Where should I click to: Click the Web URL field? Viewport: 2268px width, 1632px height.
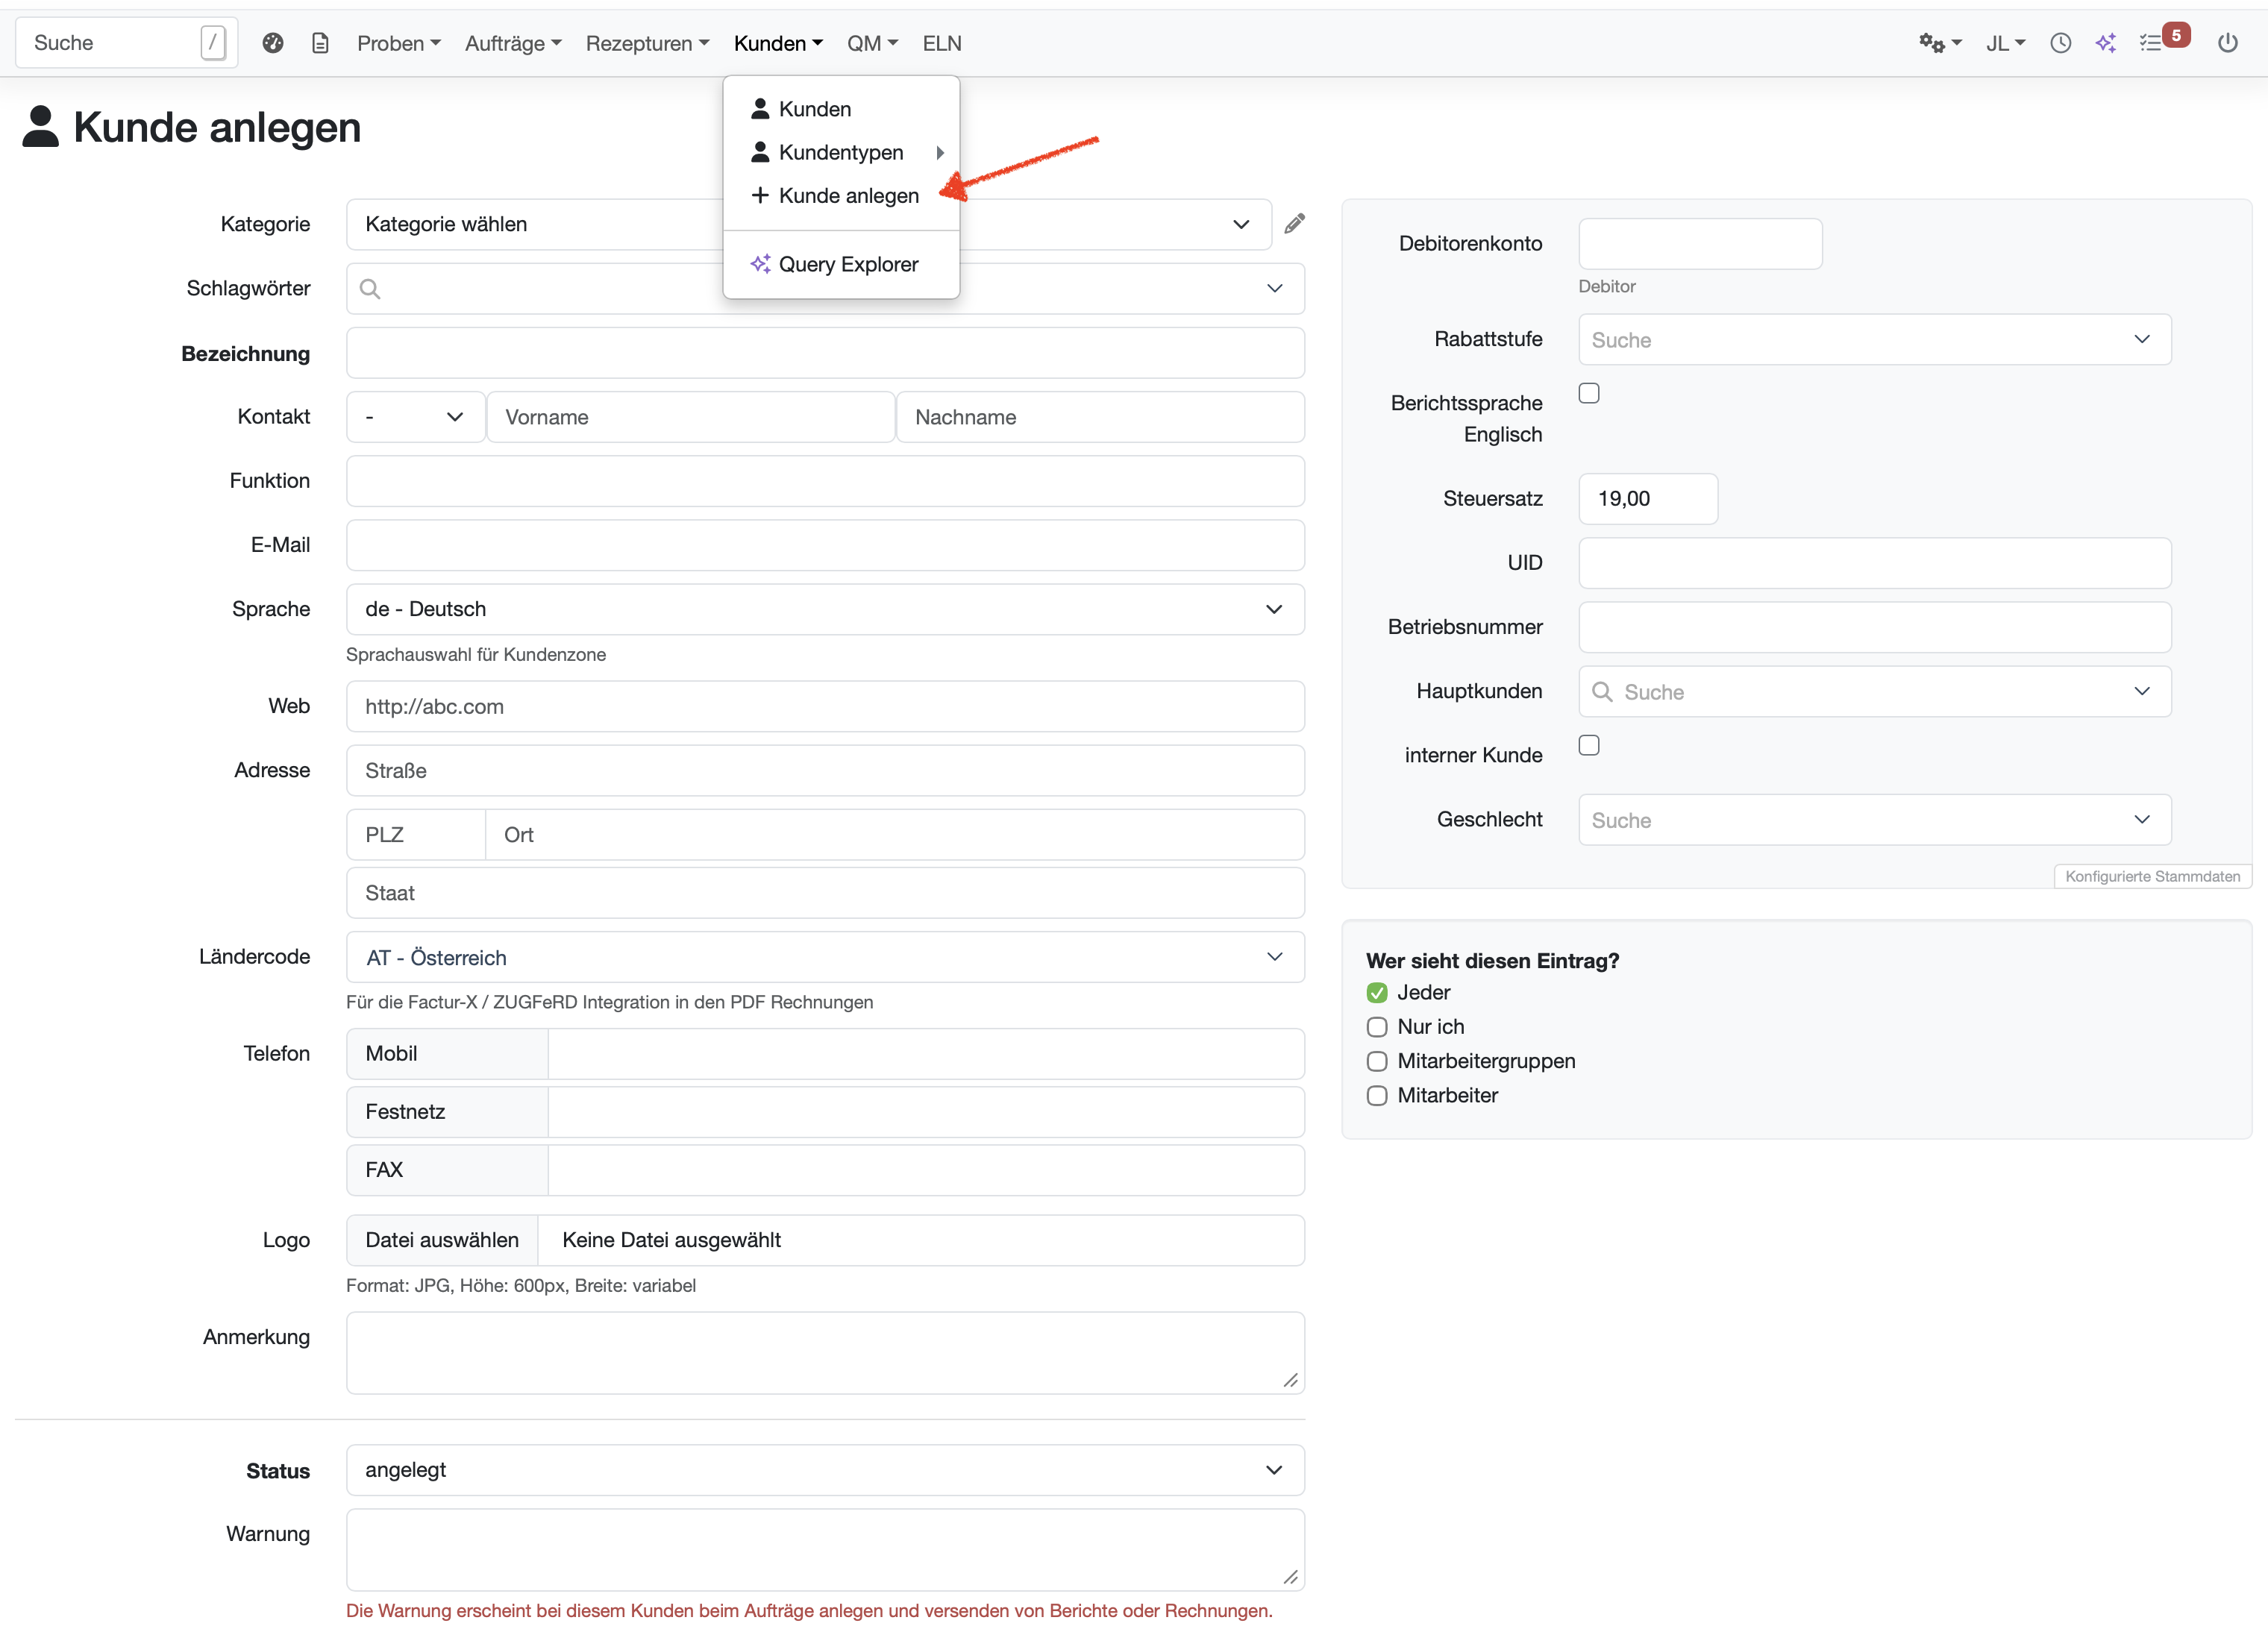pyautogui.click(x=825, y=706)
